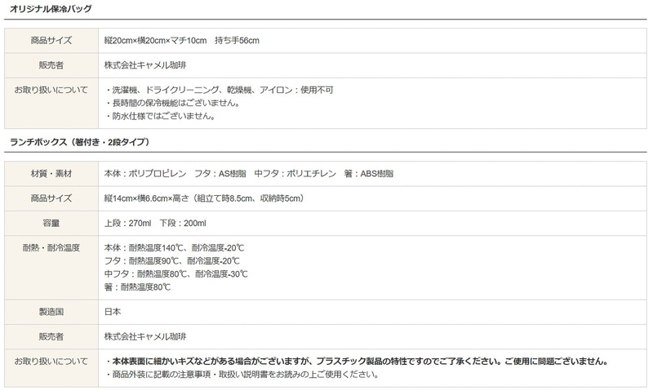Click the heading オリジナル保冷バッグ
The image size is (653, 391).
[x=51, y=8]
